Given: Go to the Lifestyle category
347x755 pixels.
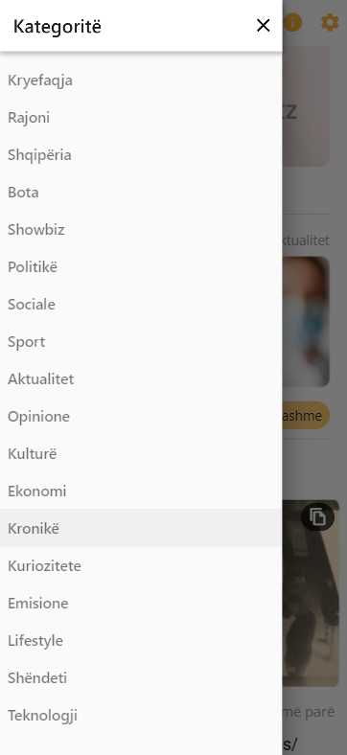Looking at the screenshot, I should tap(141, 640).
